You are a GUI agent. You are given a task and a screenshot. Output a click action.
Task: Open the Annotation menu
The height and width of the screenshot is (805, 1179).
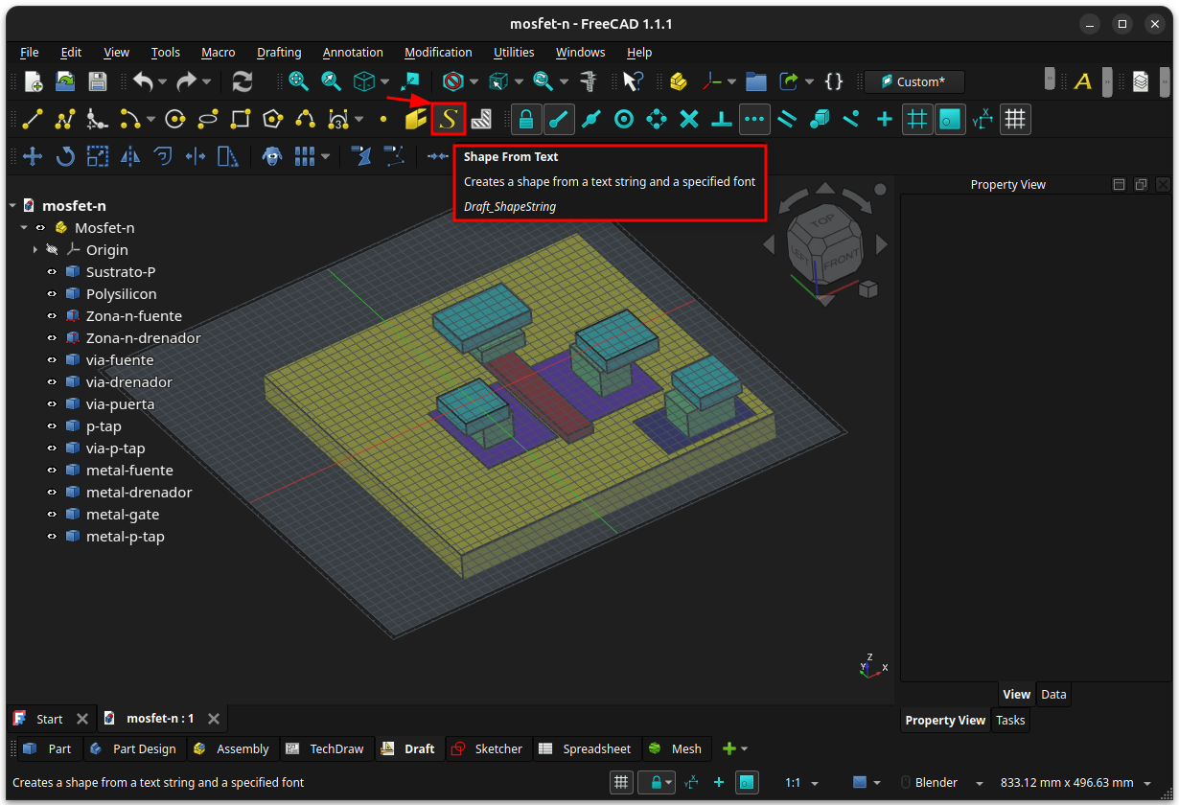[x=353, y=53]
